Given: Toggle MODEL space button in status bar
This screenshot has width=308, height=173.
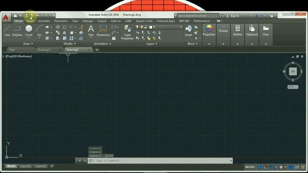Looking at the screenshot, I should pyautogui.click(x=250, y=167).
